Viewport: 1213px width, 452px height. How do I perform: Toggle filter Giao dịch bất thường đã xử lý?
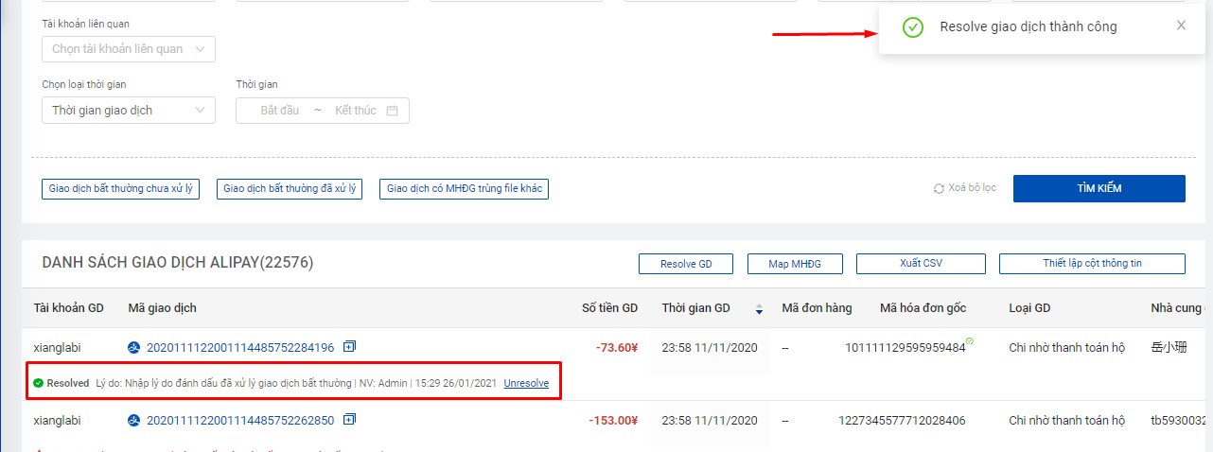pyautogui.click(x=290, y=189)
